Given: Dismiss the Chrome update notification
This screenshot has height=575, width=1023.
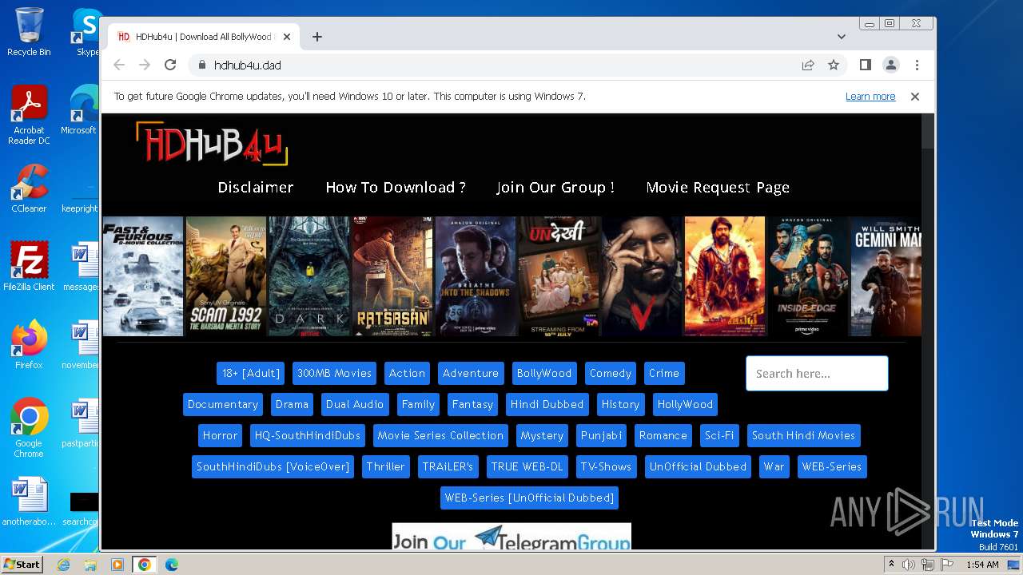Looking at the screenshot, I should 915,97.
